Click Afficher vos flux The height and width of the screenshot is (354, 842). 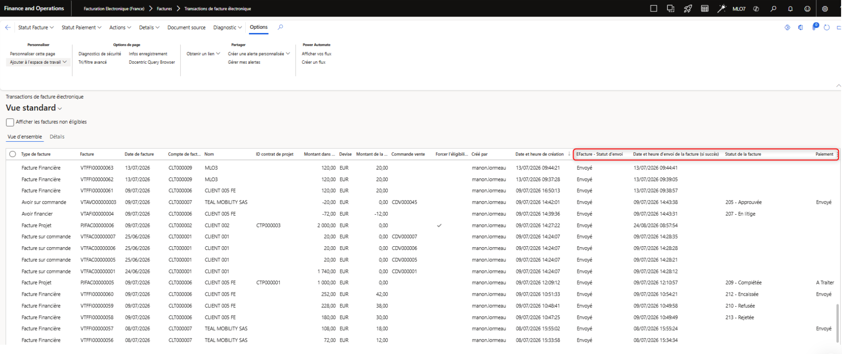pyautogui.click(x=316, y=54)
